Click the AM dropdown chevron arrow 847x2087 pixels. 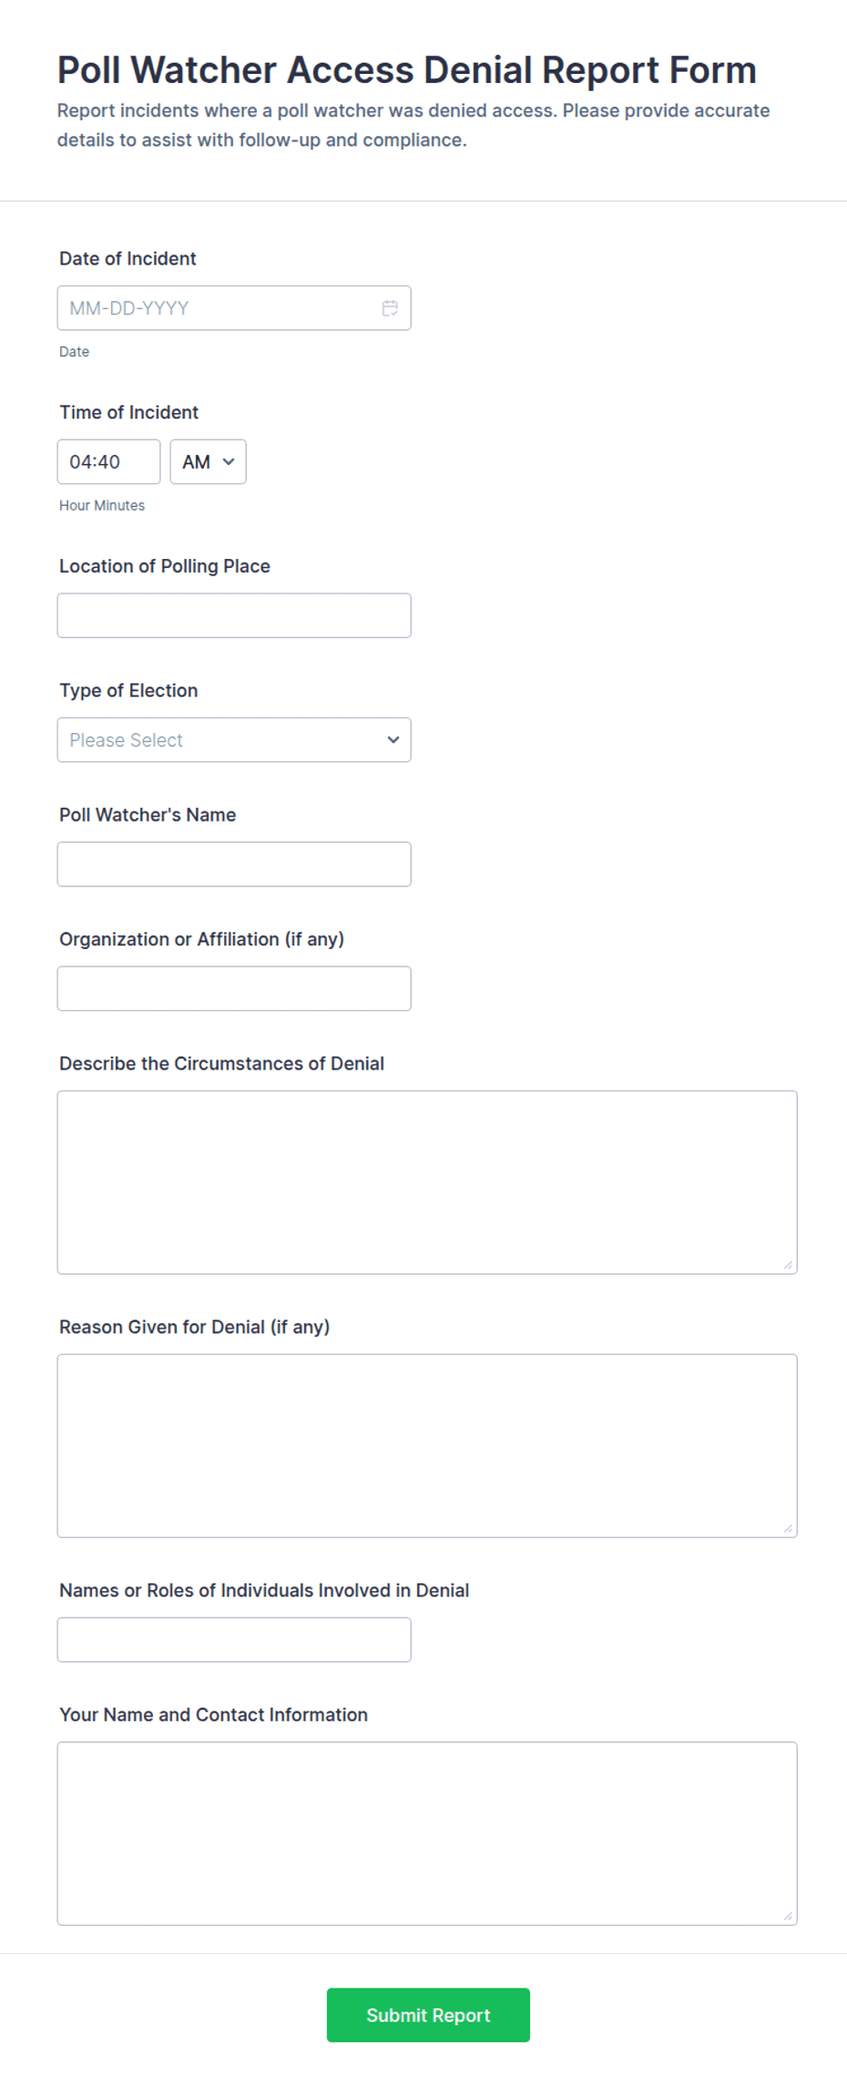tap(229, 461)
